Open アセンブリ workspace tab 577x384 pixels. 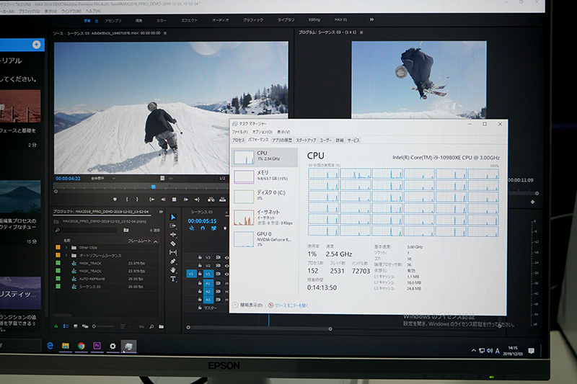(x=113, y=21)
